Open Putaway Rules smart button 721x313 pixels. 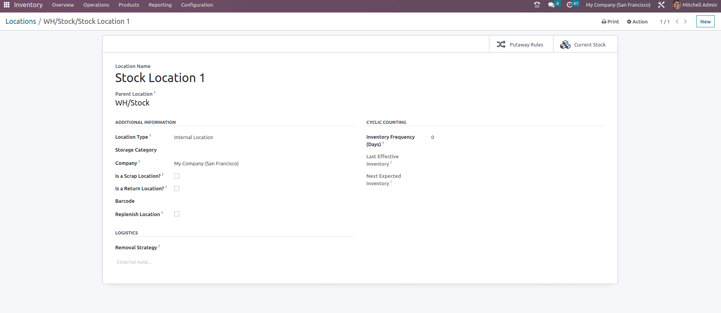(x=521, y=45)
